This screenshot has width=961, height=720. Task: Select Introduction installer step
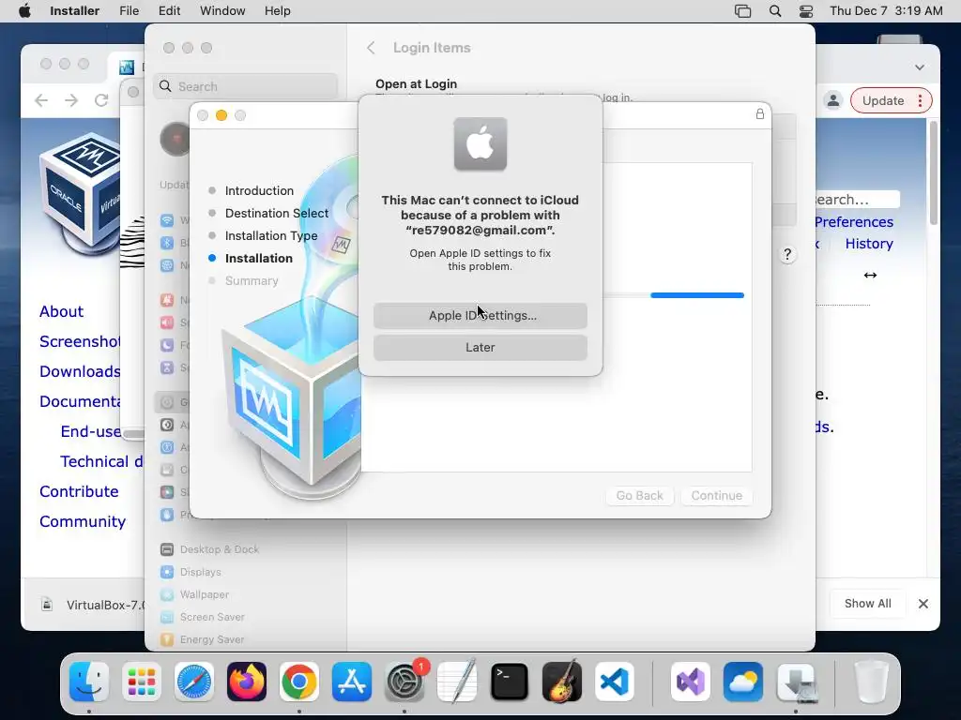[x=259, y=190]
